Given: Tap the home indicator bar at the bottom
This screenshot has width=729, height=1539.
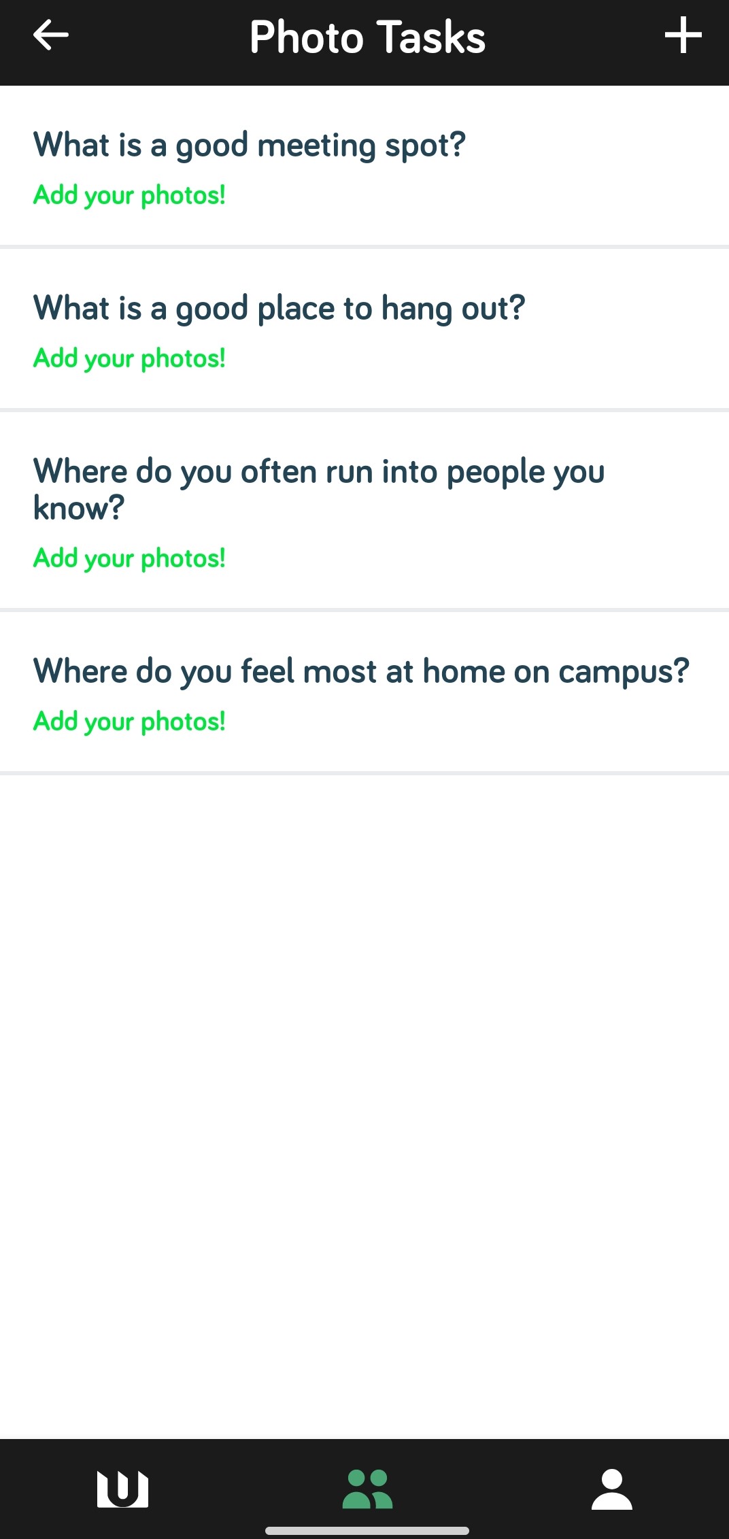Looking at the screenshot, I should (367, 1531).
